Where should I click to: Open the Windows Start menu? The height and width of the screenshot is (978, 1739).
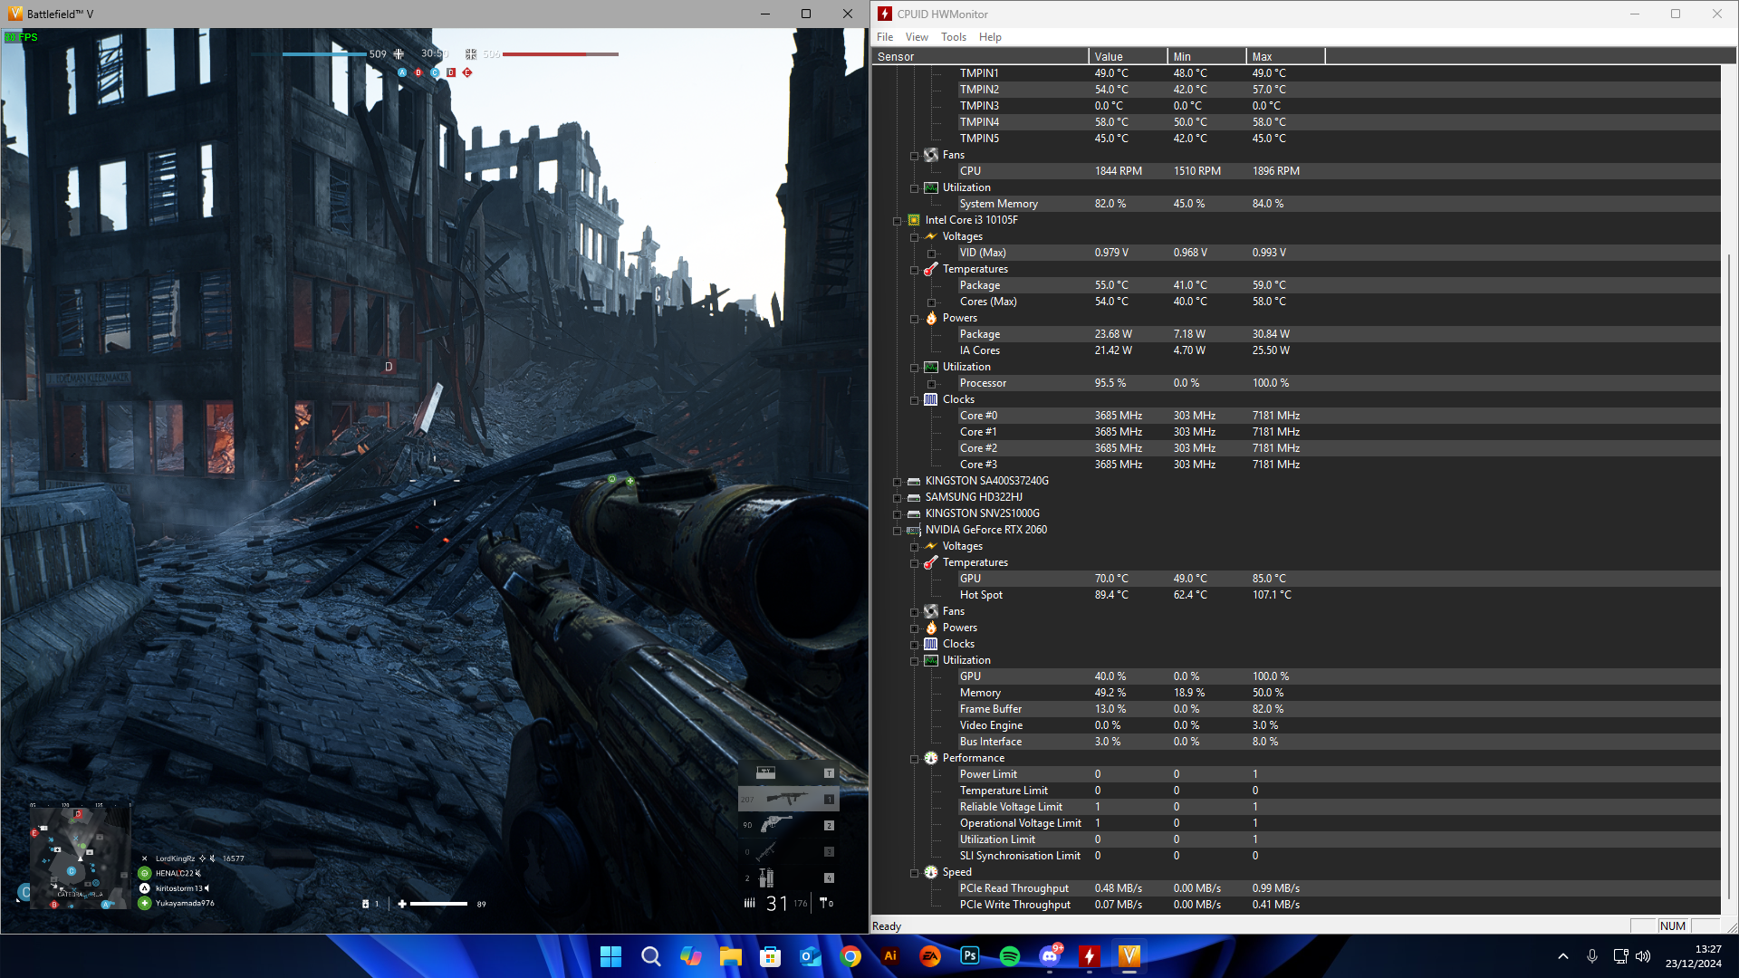point(610,956)
